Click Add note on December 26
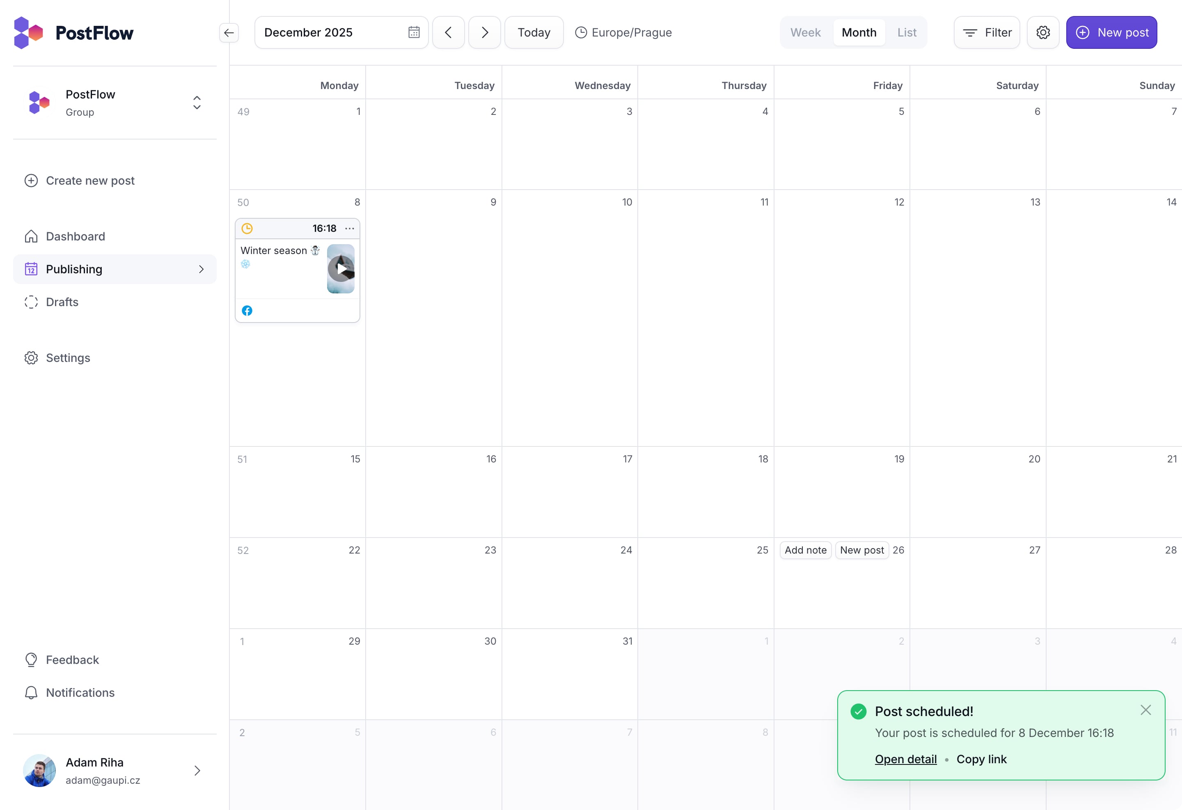The height and width of the screenshot is (810, 1182). (805, 550)
